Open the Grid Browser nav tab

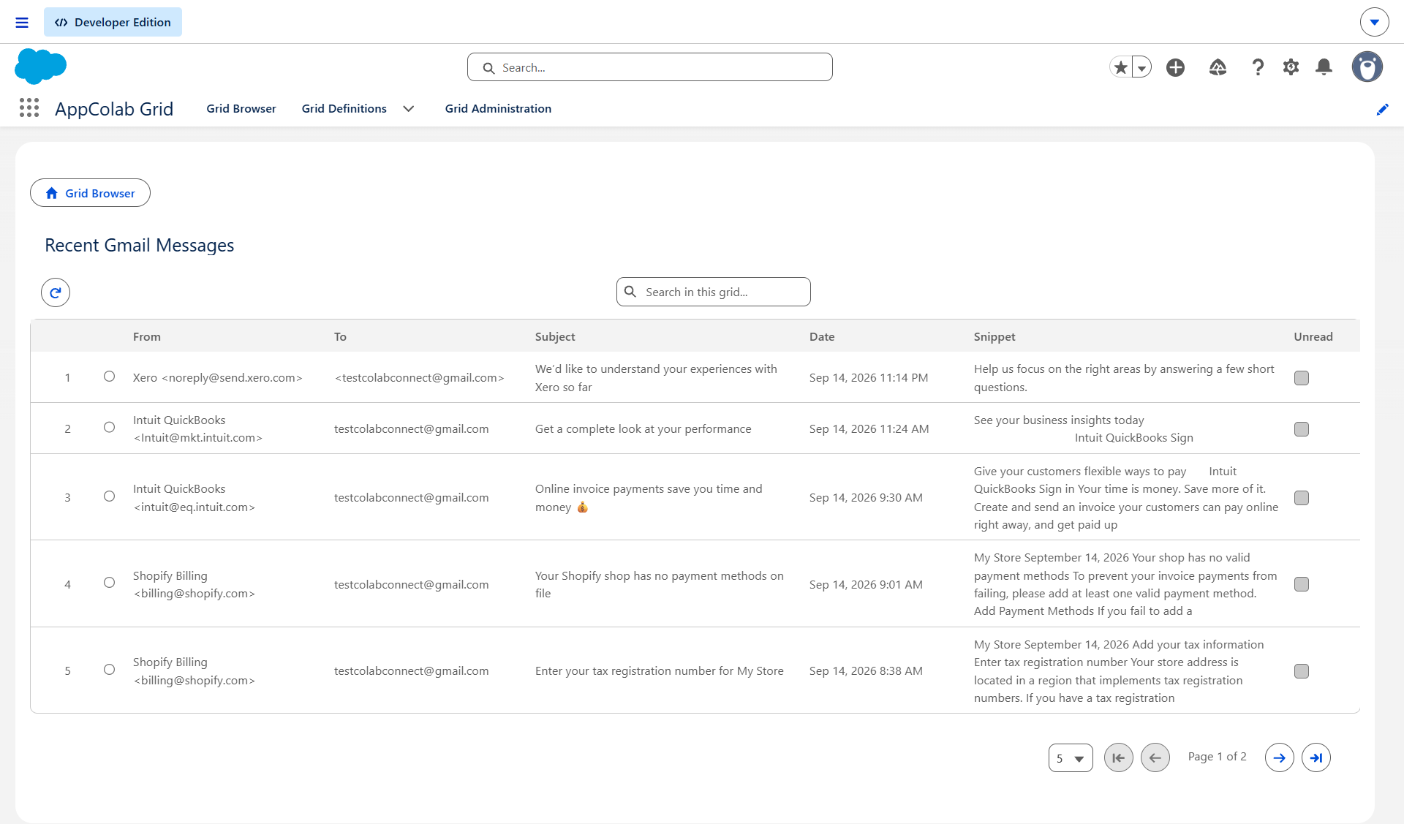(x=241, y=108)
